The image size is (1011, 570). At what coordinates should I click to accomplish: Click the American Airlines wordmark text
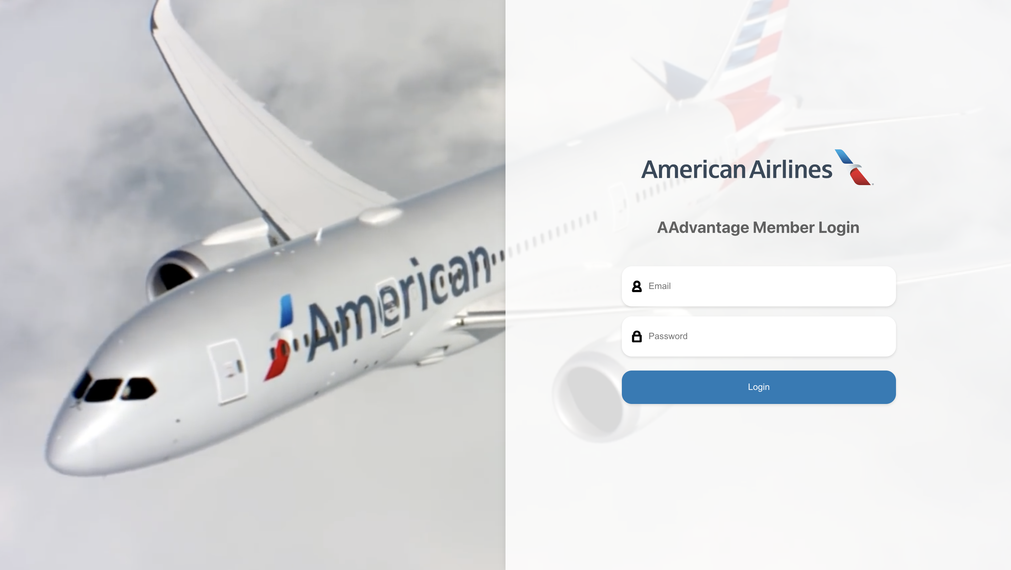click(736, 169)
